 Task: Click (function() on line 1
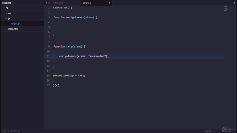coord(61,8)
